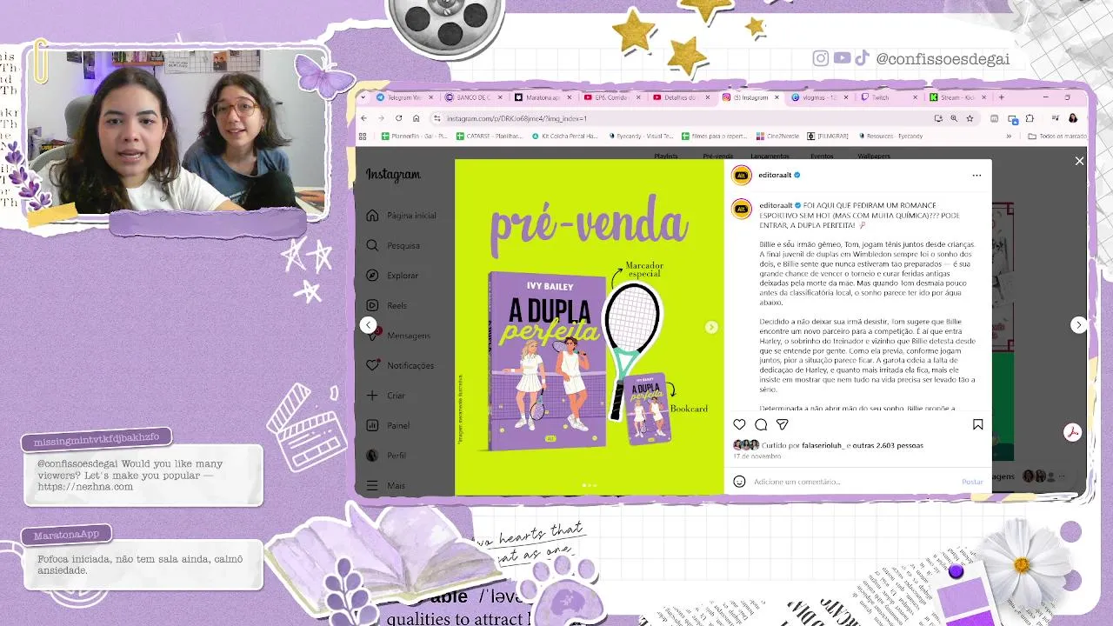Open PlannerFin bookmark

pos(413,136)
